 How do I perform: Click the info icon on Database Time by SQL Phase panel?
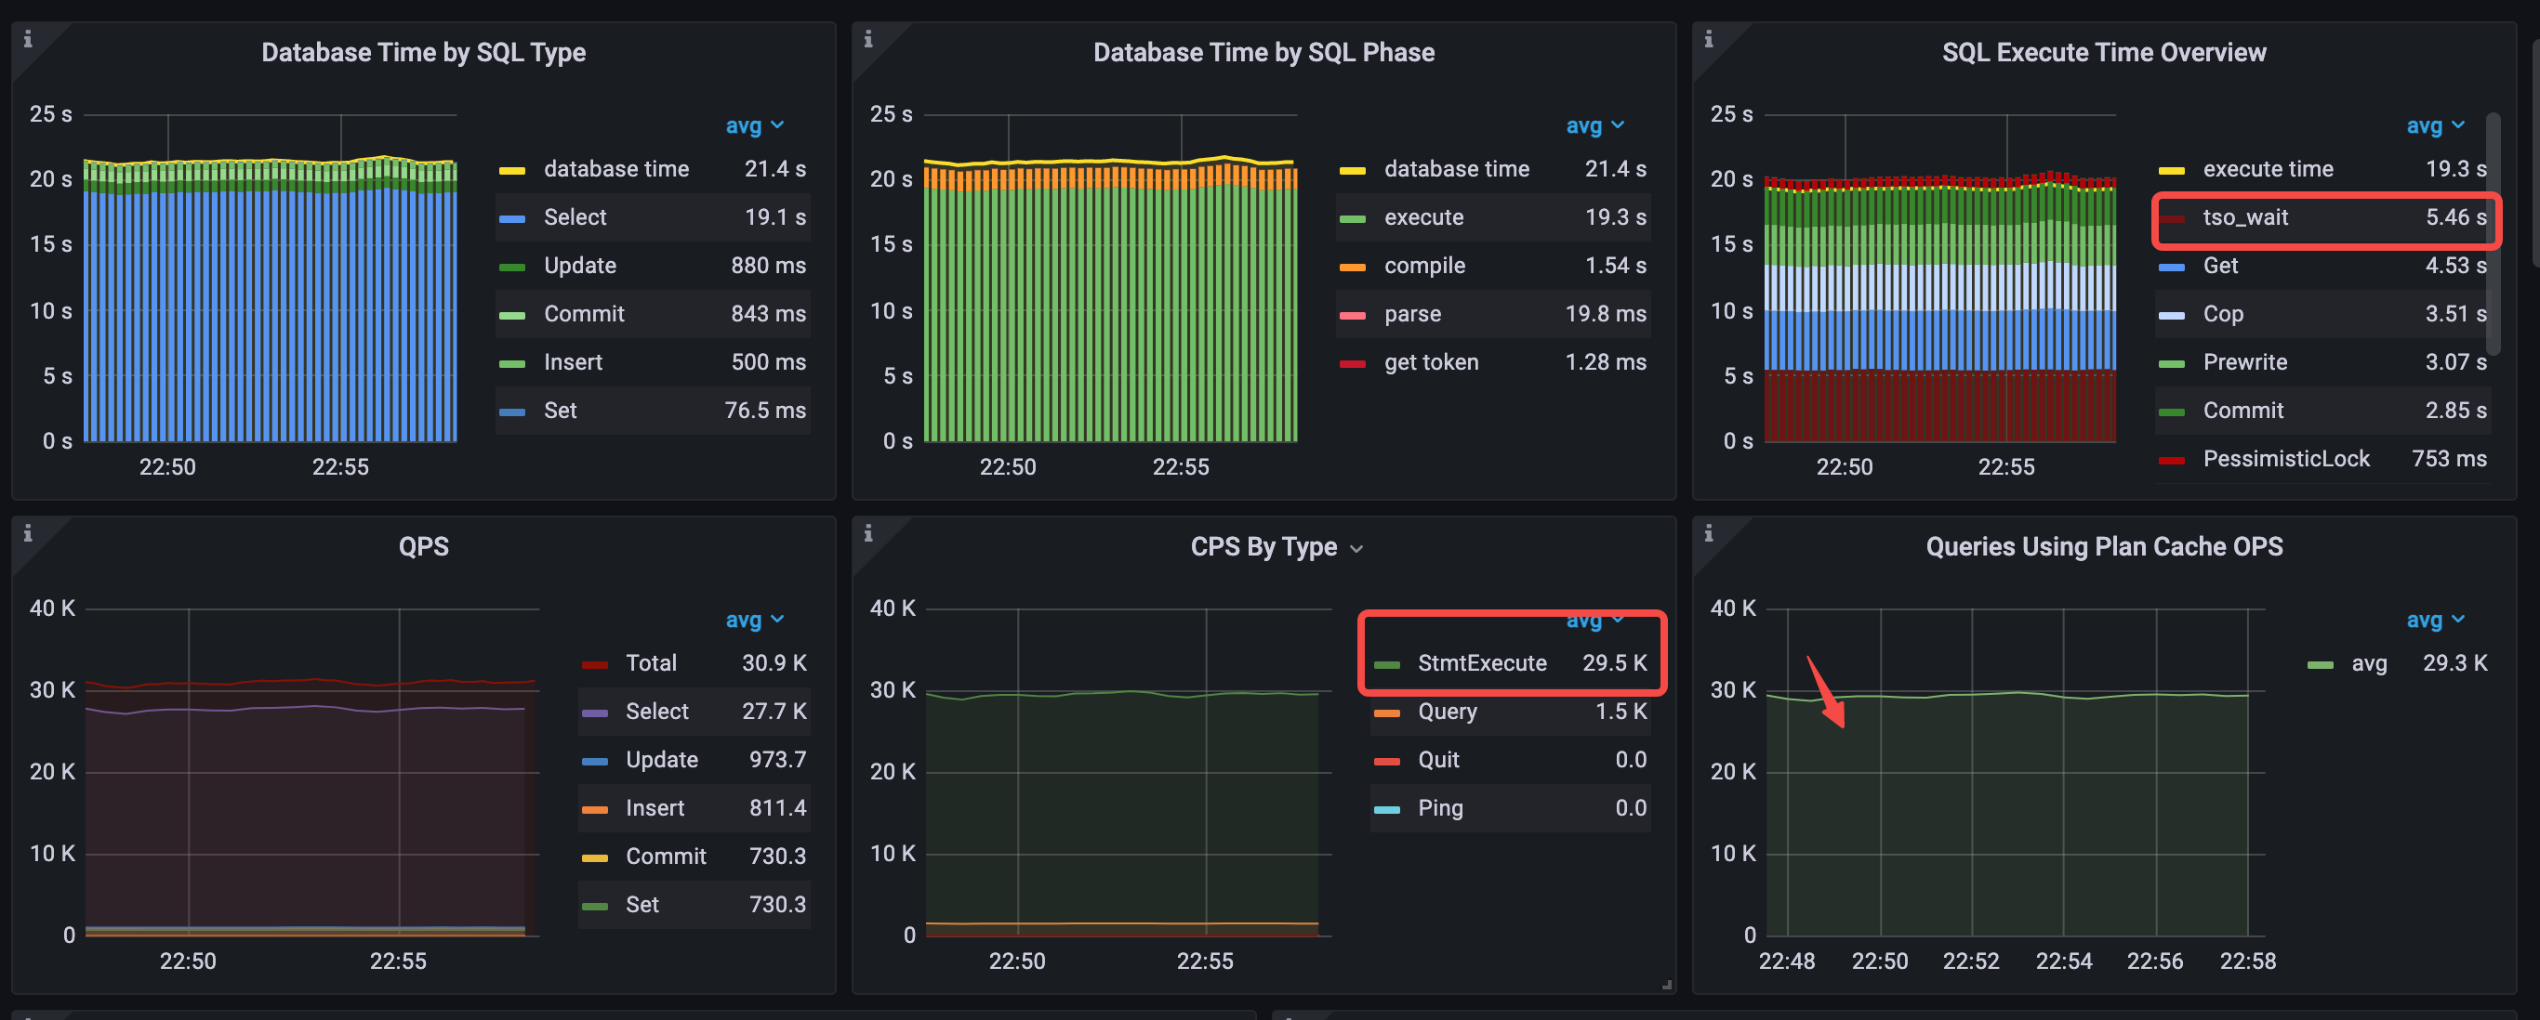(867, 39)
